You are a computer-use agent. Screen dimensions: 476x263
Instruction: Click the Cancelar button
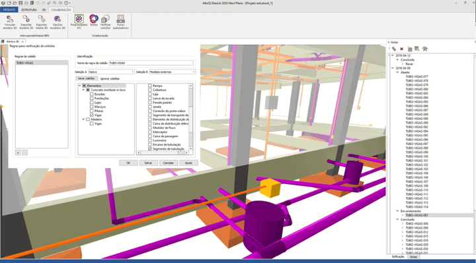point(168,163)
